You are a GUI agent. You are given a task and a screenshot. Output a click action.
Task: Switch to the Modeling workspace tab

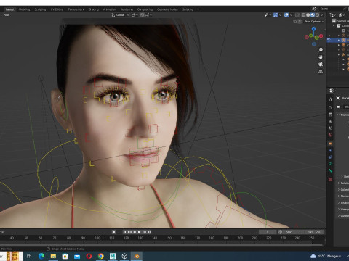(24, 9)
